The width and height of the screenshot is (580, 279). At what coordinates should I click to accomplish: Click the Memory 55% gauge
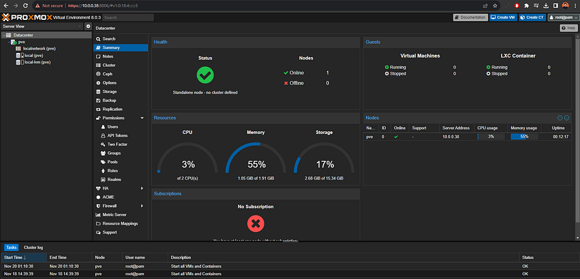[x=256, y=157]
